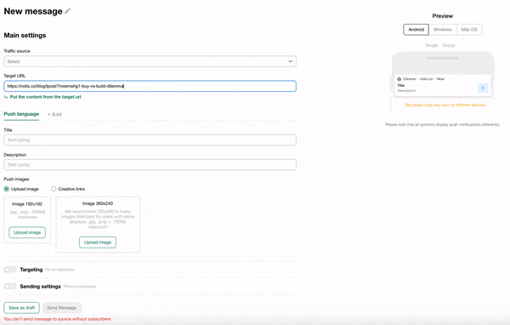Upload image for the 360x240 slot
Screen dimensions: 510x325
tap(98, 242)
